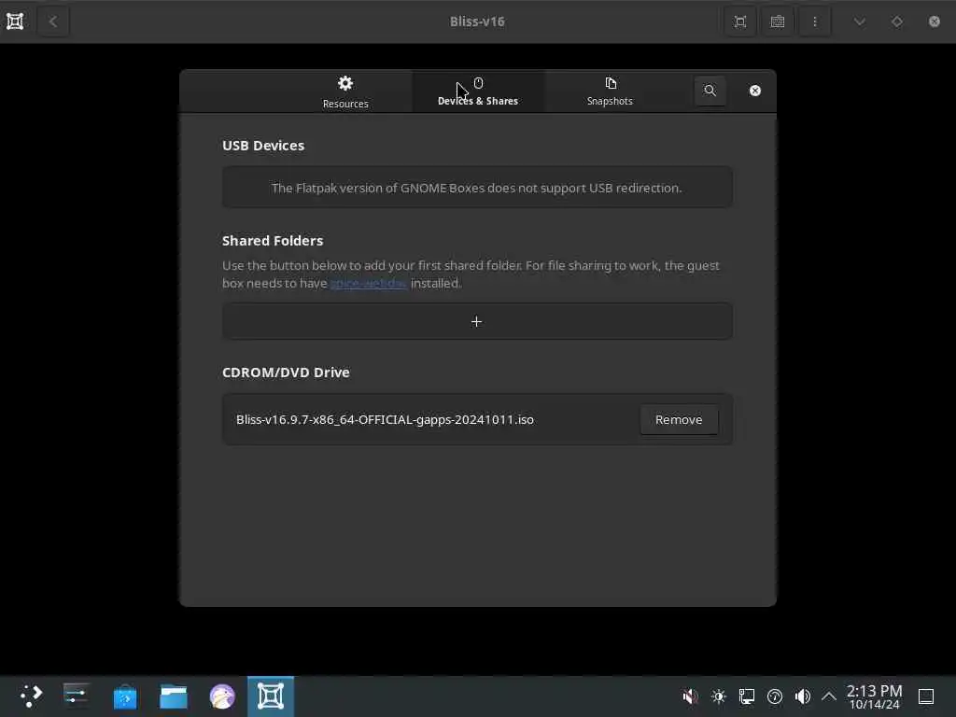
Task: Open the keyboard shortcuts button in titlebar
Action: point(778,21)
